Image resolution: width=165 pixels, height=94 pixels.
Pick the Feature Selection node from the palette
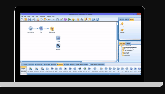click(x=95, y=69)
